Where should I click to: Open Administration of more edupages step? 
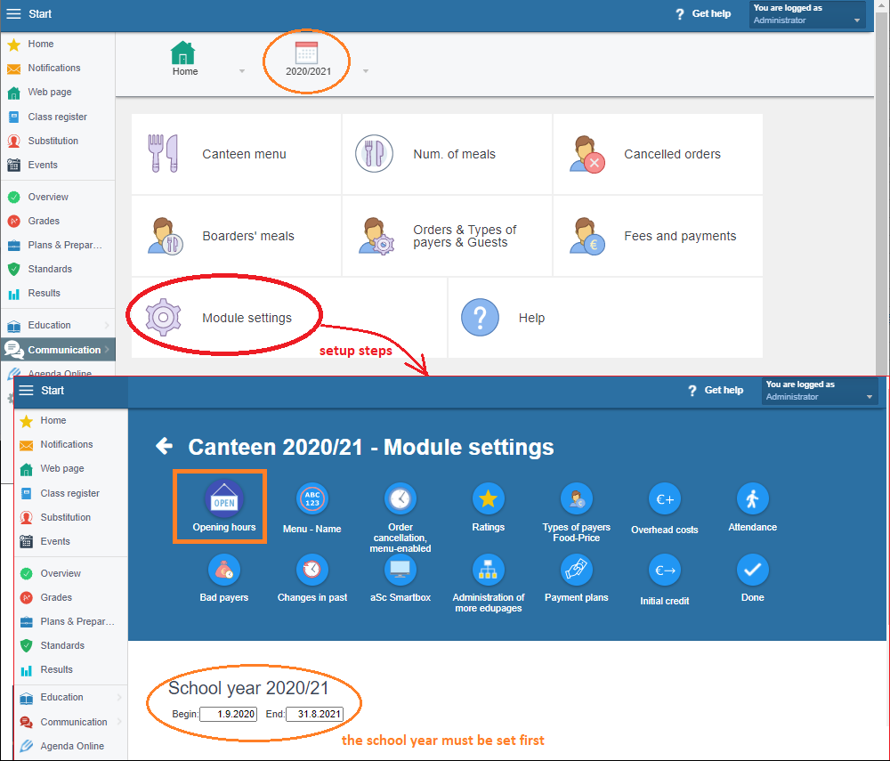pos(488,583)
